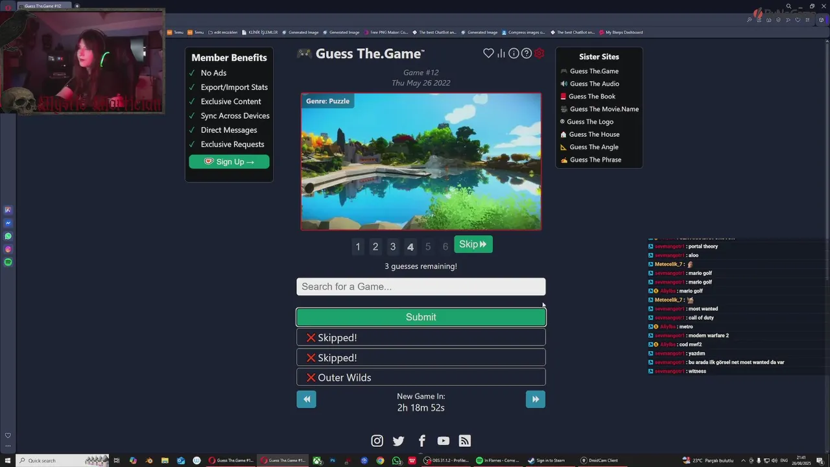Click the Messenger icon in browser sidebar
Viewport: 830px width, 467px height.
tap(8, 223)
